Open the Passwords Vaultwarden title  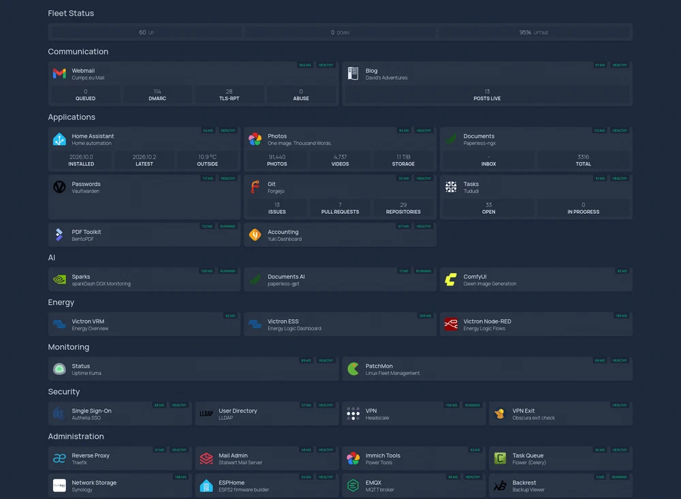[x=86, y=184]
